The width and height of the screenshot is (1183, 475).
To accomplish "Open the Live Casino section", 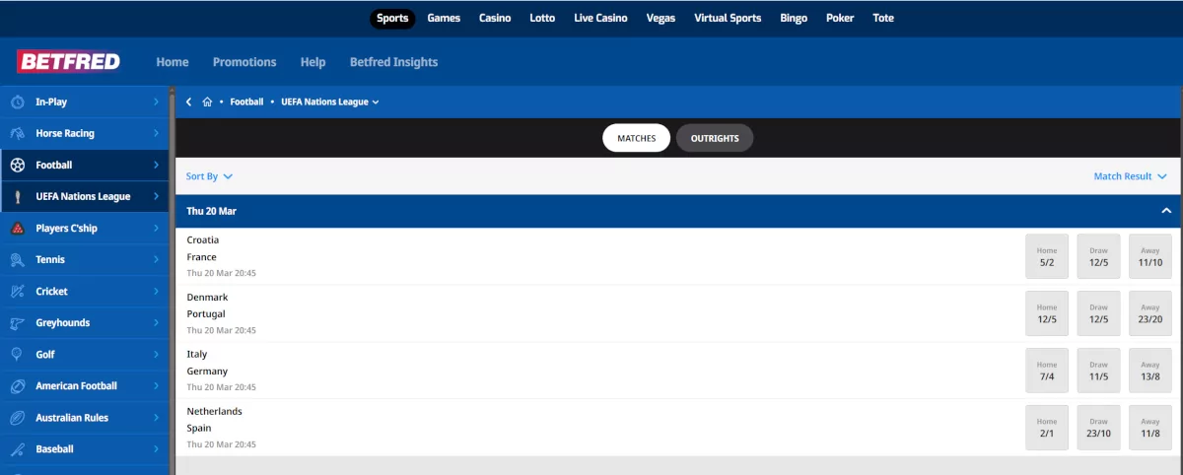I will coord(600,18).
